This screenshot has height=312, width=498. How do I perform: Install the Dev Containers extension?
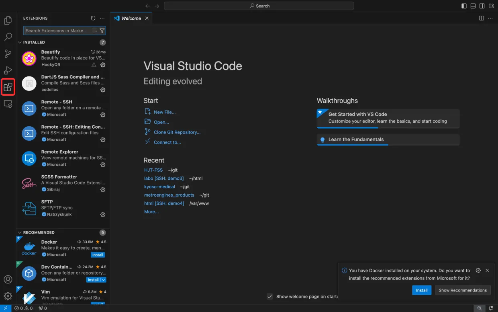click(93, 280)
